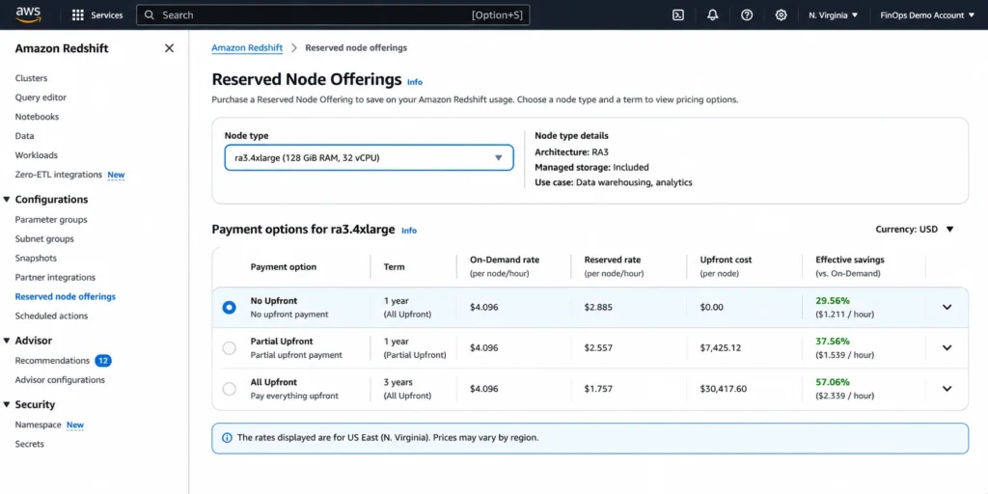This screenshot has width=988, height=494.
Task: Open Notebooks in the sidebar
Action: [37, 117]
